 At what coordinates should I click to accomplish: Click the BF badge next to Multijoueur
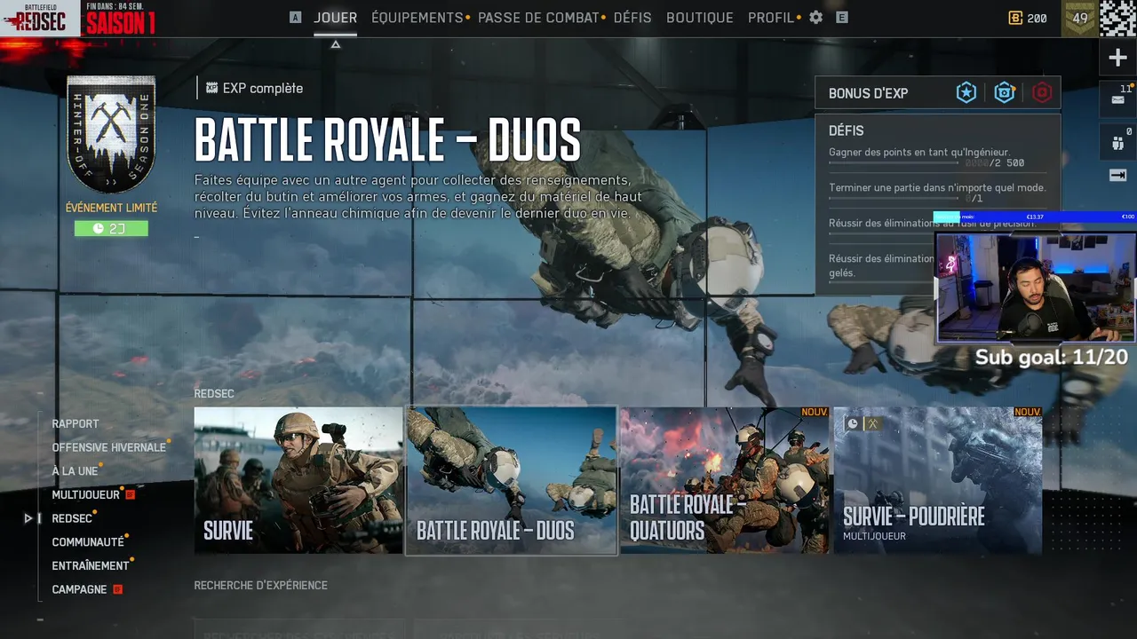pos(130,494)
